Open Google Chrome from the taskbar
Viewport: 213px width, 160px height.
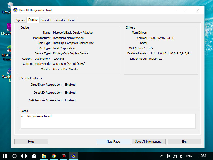(x=54, y=156)
